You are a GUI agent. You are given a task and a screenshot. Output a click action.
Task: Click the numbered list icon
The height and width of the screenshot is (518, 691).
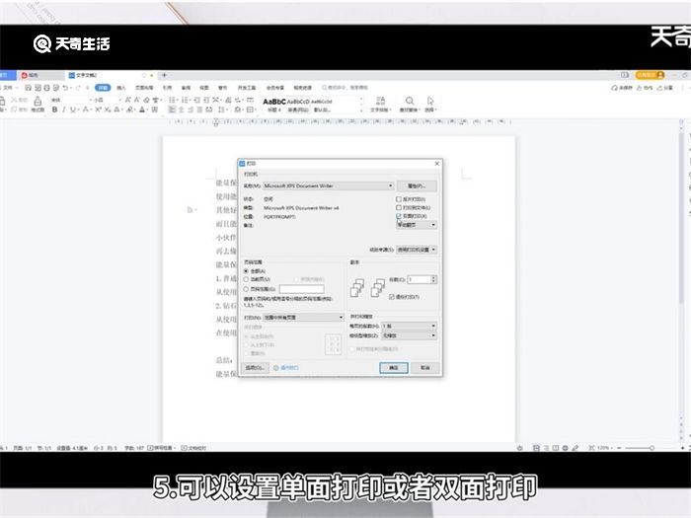[x=186, y=100]
